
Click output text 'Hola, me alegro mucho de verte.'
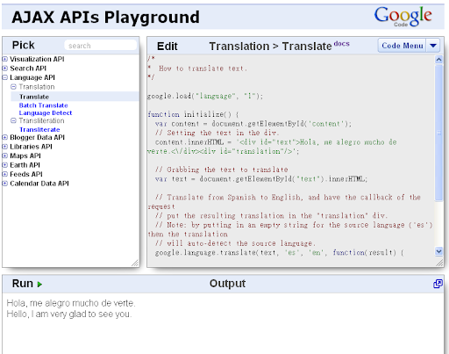[71, 303]
